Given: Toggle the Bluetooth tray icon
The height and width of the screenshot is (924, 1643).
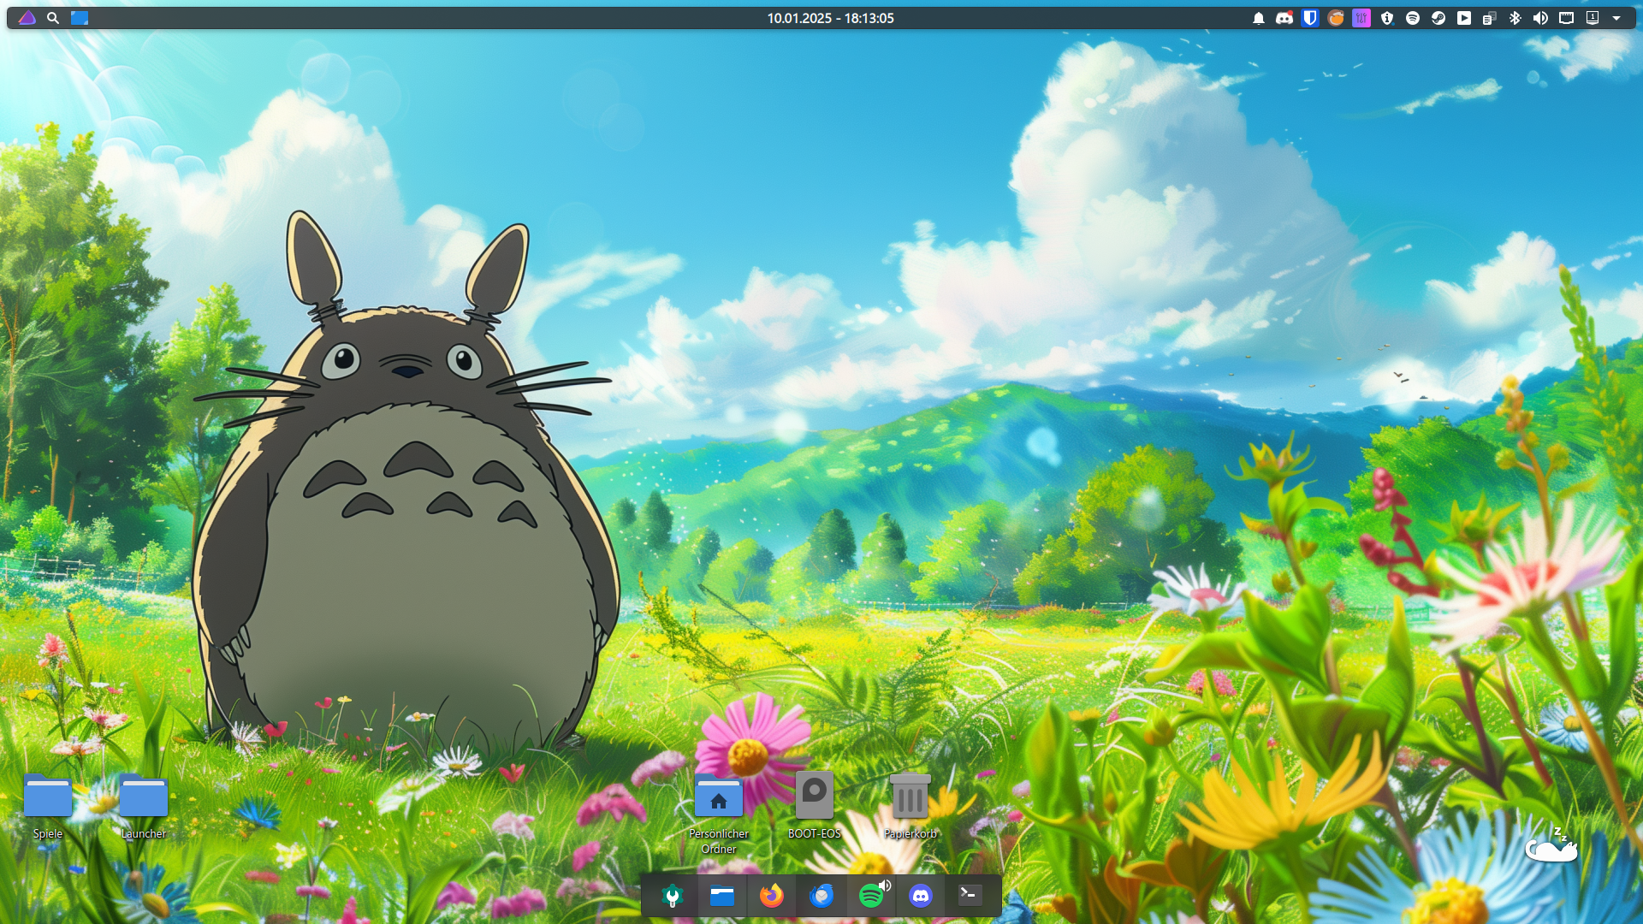Looking at the screenshot, I should (x=1515, y=18).
